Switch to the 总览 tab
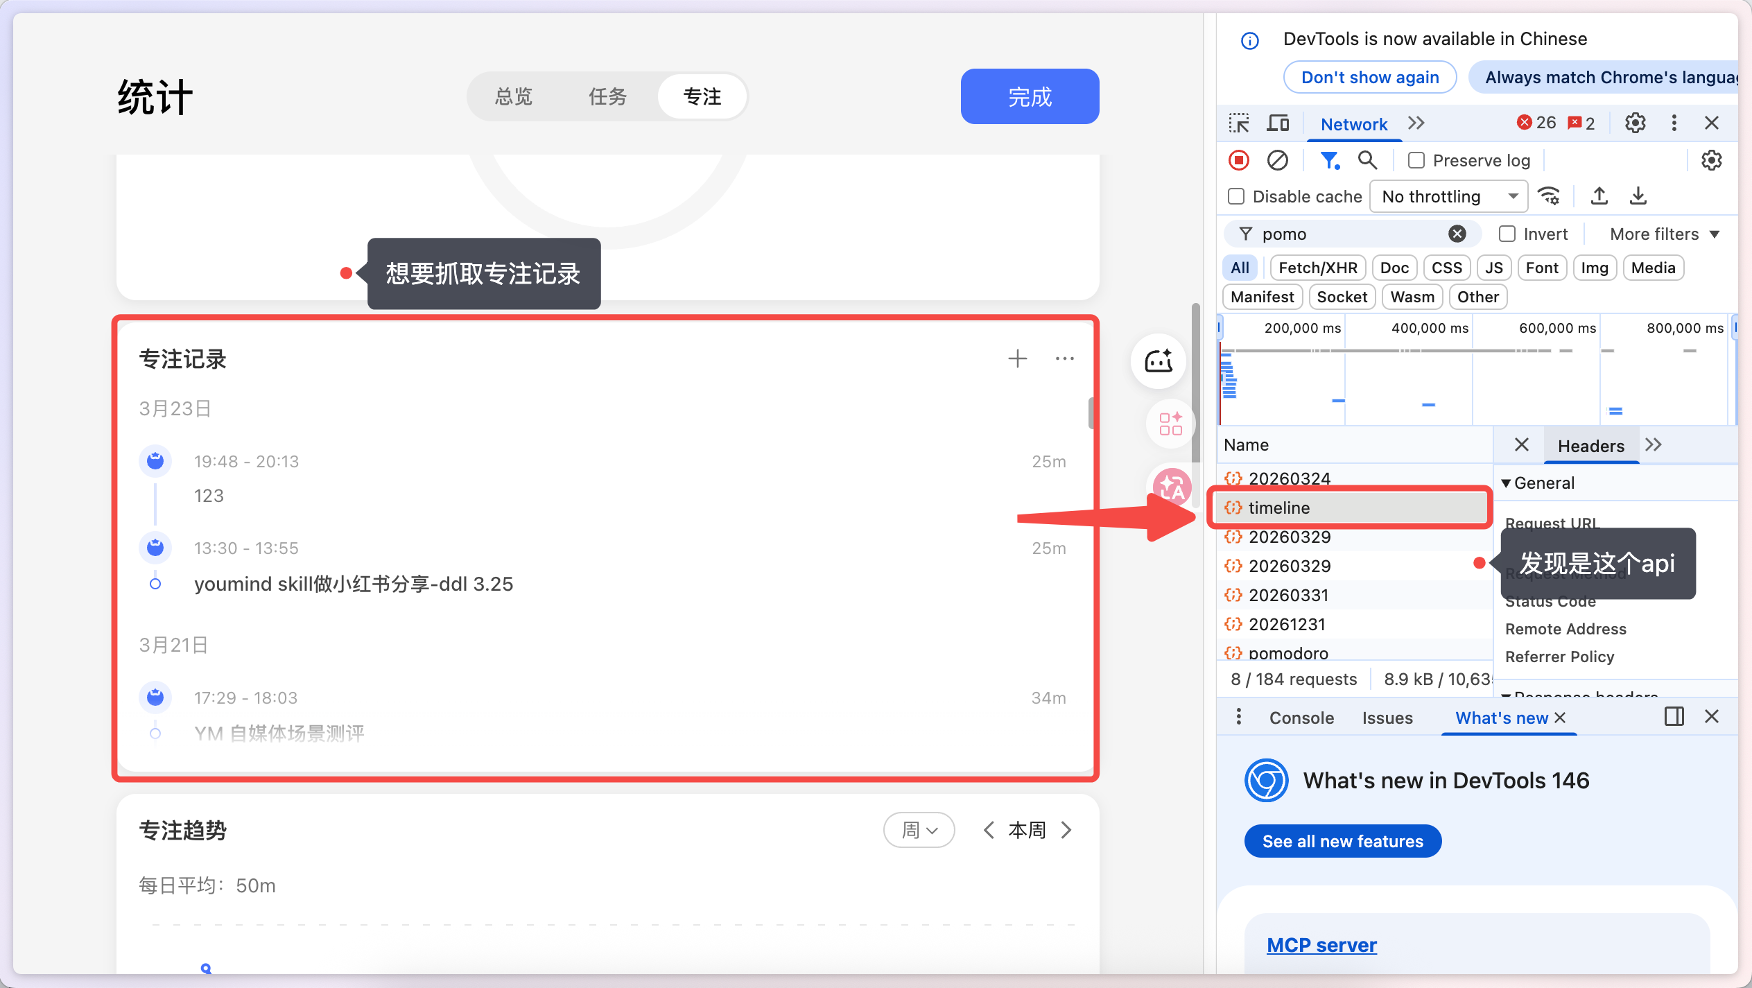Screen dimensions: 1752x988 point(514,96)
